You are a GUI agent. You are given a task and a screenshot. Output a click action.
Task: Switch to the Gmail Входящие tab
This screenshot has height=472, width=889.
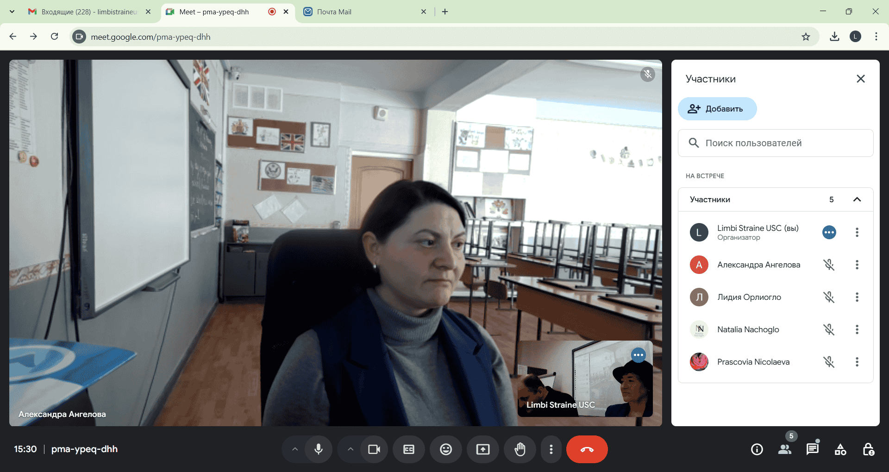pos(89,12)
